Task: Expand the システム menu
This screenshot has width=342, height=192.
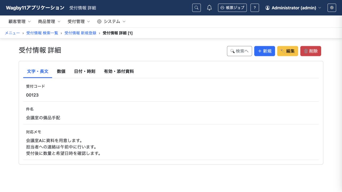Action: [111, 21]
